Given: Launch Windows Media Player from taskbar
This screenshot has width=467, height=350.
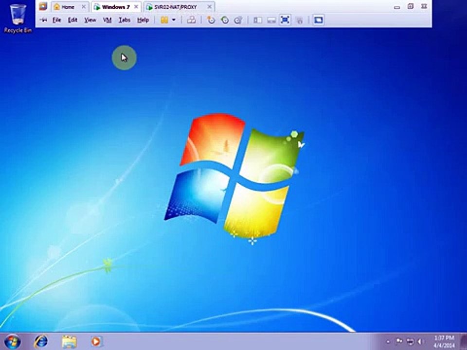Looking at the screenshot, I should [x=96, y=342].
